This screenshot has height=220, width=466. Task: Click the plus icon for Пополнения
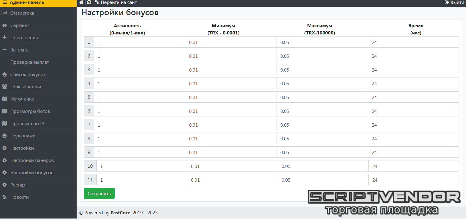pyautogui.click(x=4, y=38)
